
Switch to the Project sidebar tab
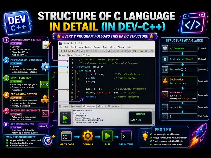(x=62, y=55)
